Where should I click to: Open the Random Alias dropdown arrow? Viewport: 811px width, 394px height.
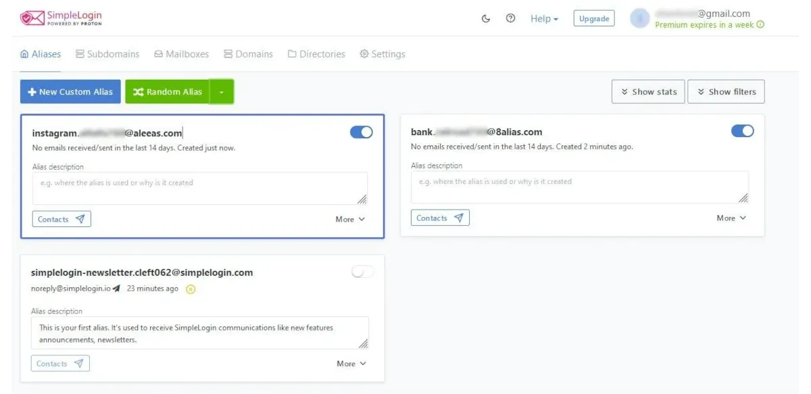pos(222,92)
